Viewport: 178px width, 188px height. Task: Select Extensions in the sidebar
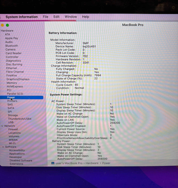pyautogui.click(x=16, y=164)
